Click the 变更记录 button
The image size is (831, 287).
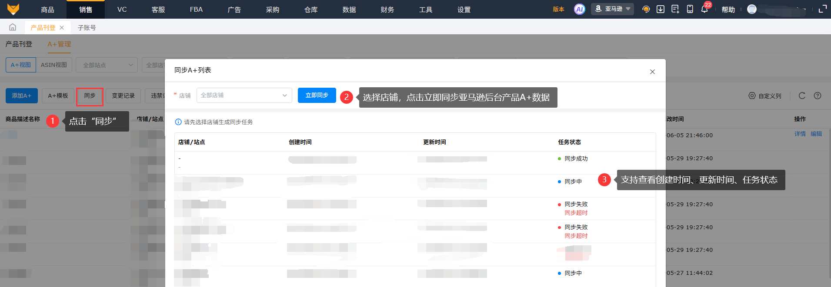coord(123,96)
